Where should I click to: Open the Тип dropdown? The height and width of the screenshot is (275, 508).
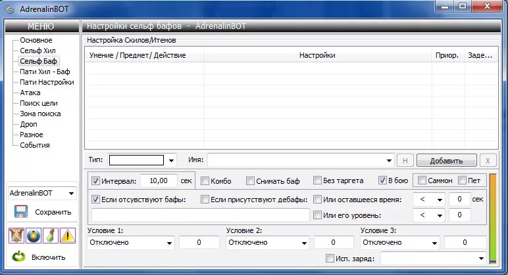[x=171, y=160]
